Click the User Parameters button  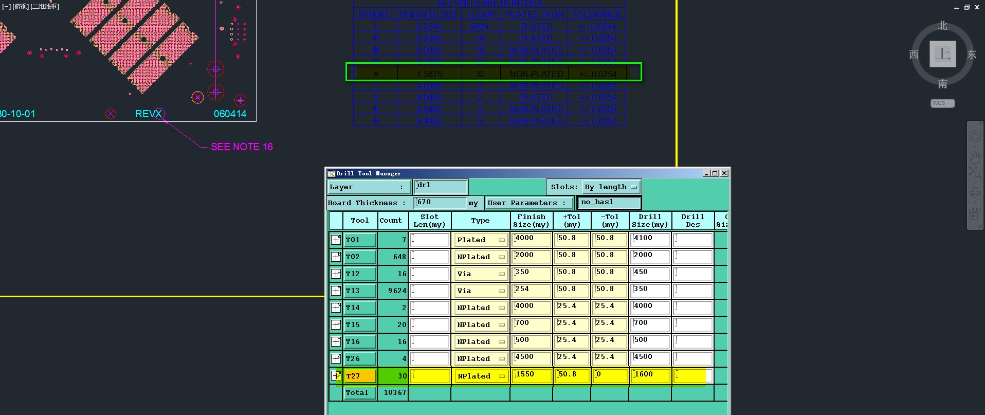pos(530,203)
